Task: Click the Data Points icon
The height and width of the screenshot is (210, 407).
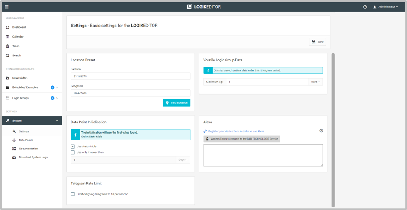Action: click(x=14, y=140)
